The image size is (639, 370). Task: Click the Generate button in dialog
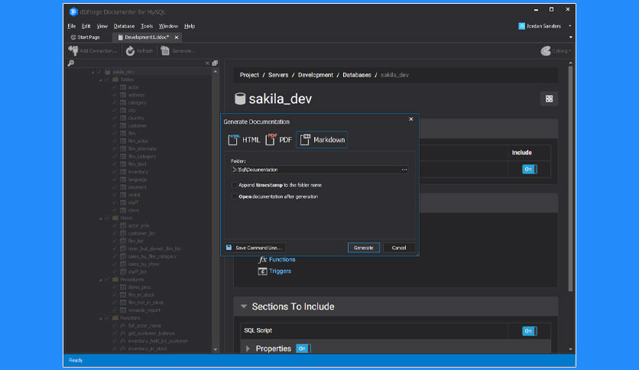[364, 248]
